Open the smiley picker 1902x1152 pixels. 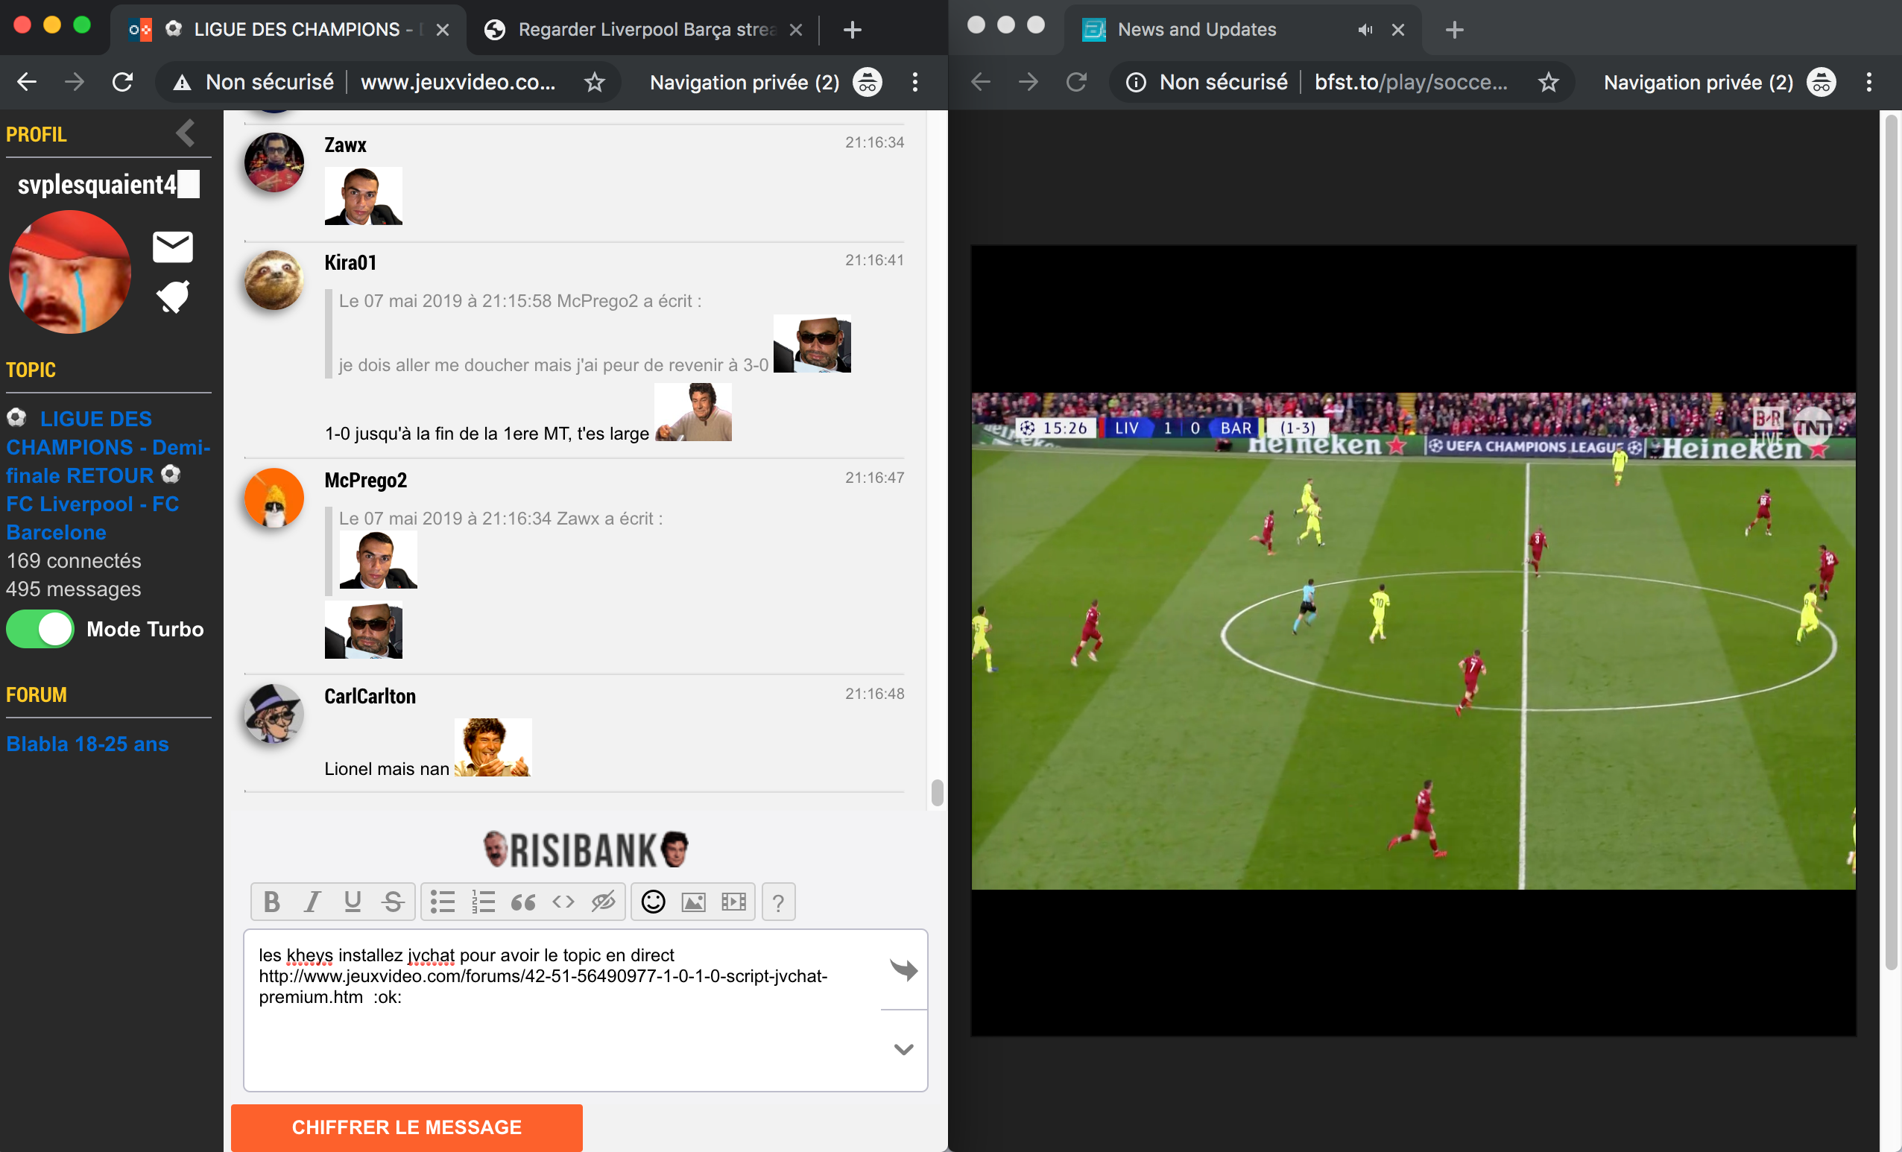point(653,901)
